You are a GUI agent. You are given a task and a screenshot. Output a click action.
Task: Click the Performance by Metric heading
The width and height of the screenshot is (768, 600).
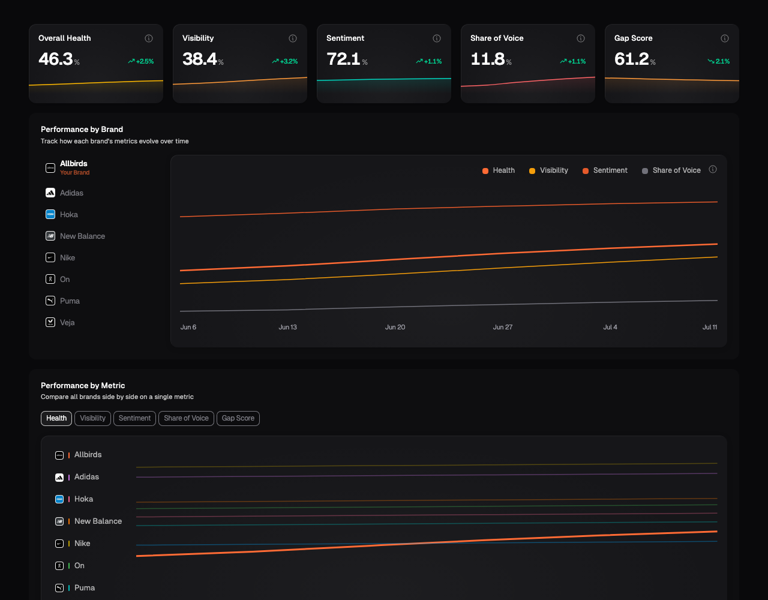[83, 386]
